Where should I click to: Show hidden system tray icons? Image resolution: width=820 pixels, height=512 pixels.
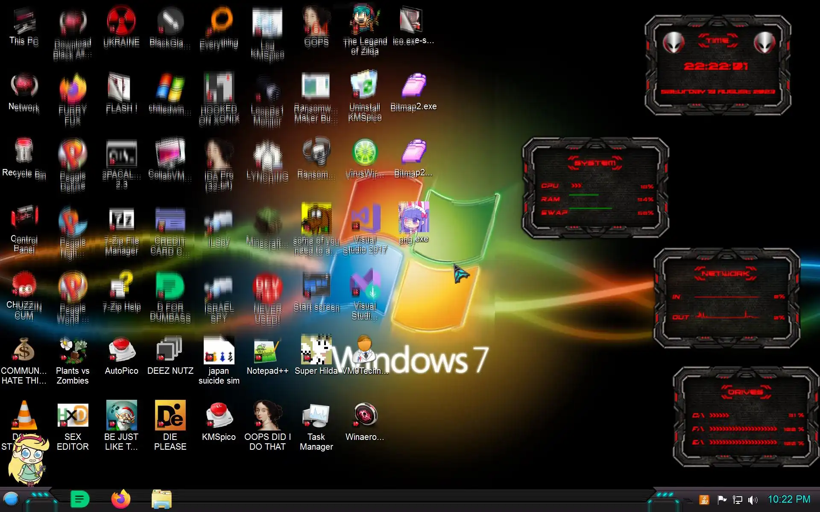pyautogui.click(x=688, y=500)
